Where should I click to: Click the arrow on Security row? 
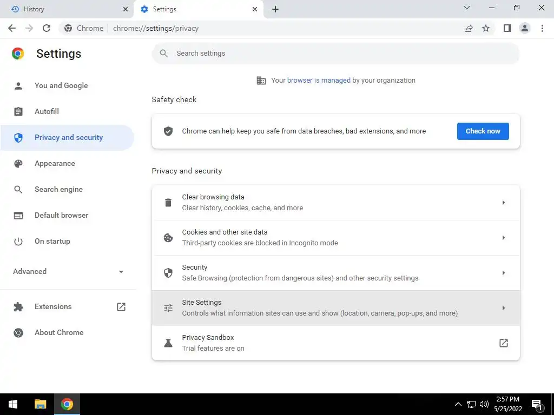coord(504,273)
